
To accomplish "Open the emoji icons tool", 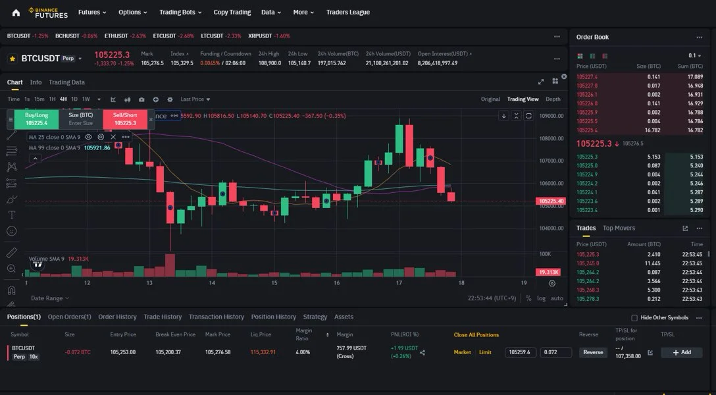I will tap(11, 231).
